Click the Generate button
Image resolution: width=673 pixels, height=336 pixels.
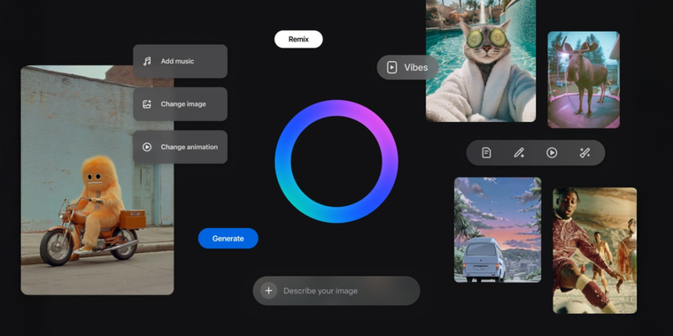[228, 238]
